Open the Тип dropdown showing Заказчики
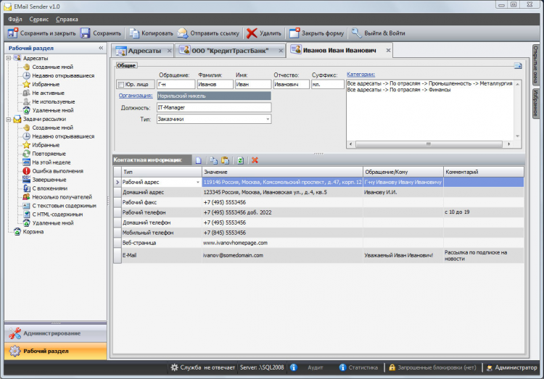This screenshot has height=379, width=544. click(268, 119)
